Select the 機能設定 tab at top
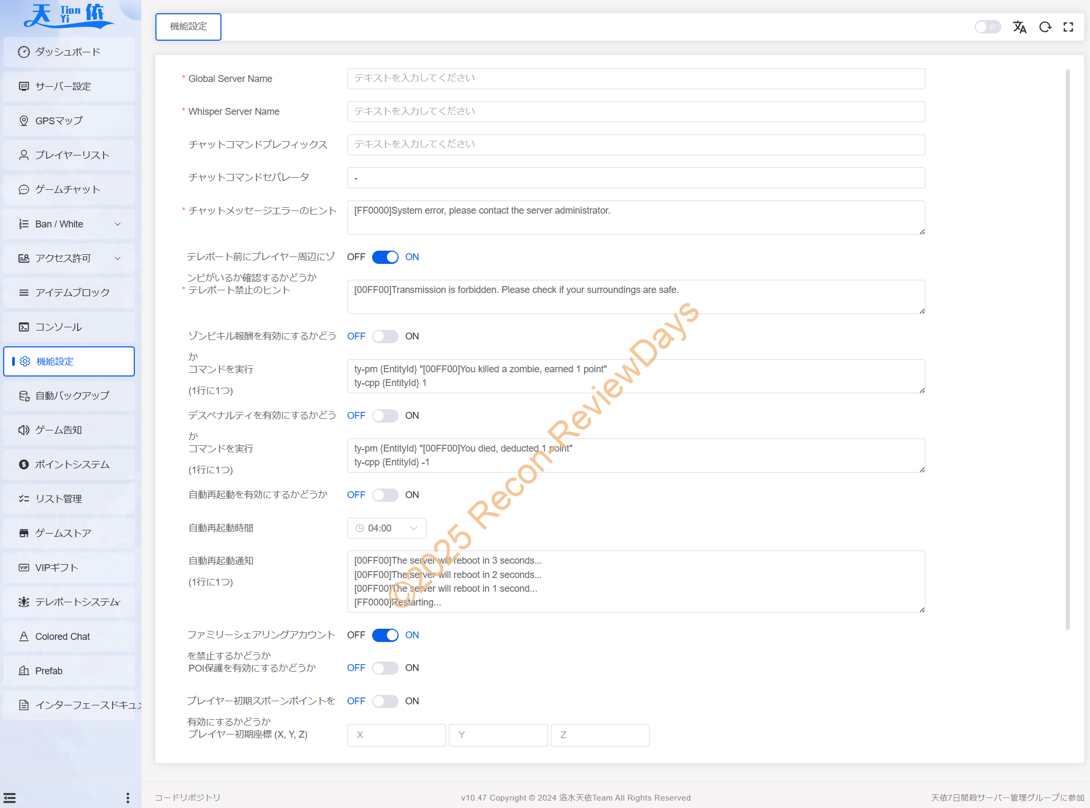The height and width of the screenshot is (808, 1090). click(x=188, y=27)
